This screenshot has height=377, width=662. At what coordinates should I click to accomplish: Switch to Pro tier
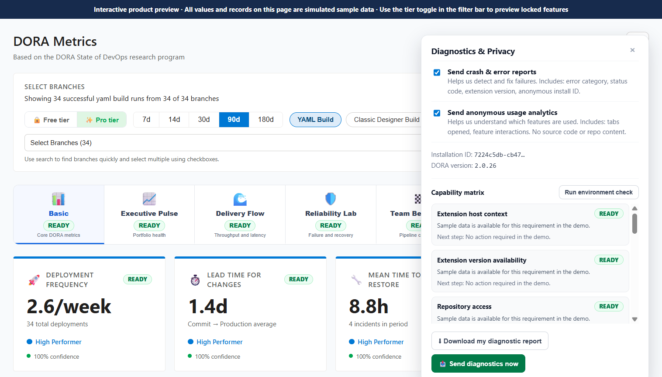[102, 120]
